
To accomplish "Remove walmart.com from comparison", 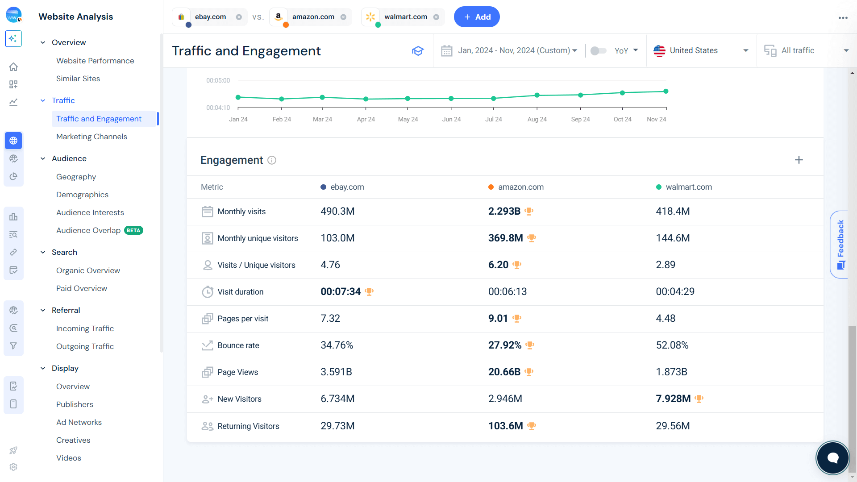I will [x=437, y=17].
